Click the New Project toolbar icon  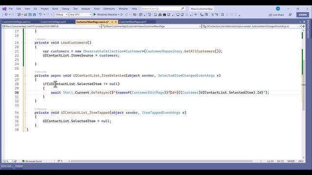[19, 15]
